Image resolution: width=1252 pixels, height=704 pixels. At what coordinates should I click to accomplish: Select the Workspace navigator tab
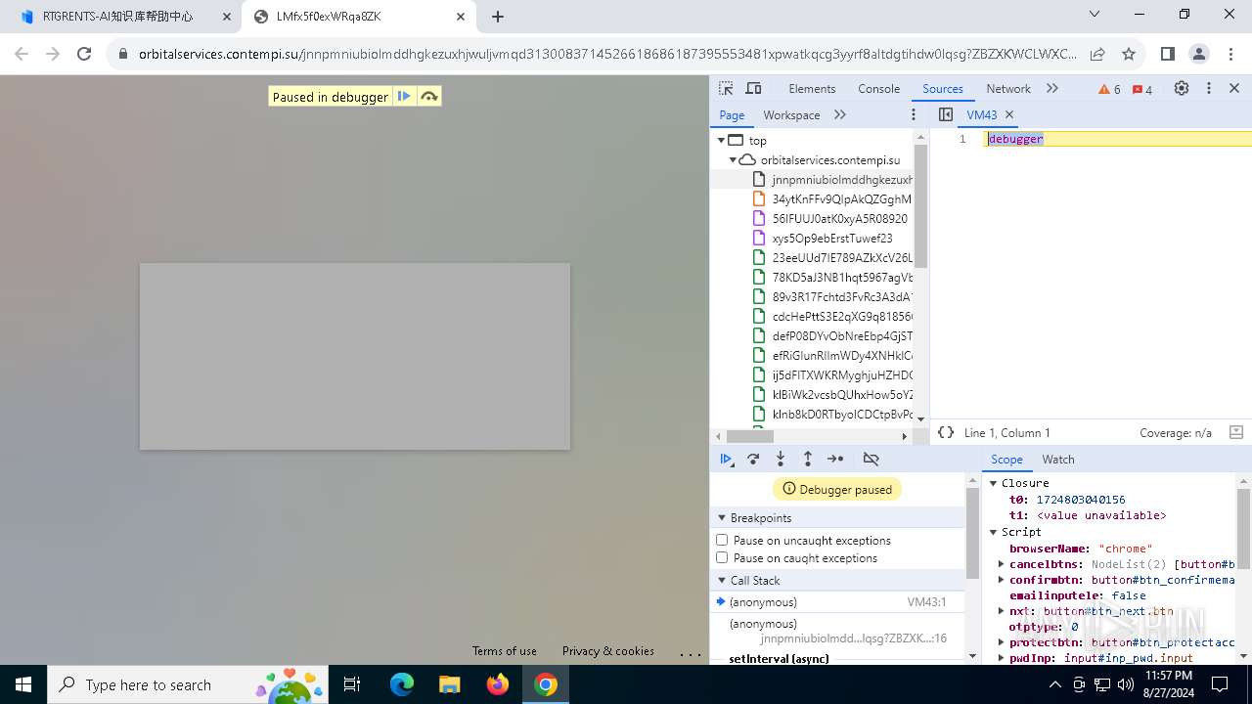791,114
